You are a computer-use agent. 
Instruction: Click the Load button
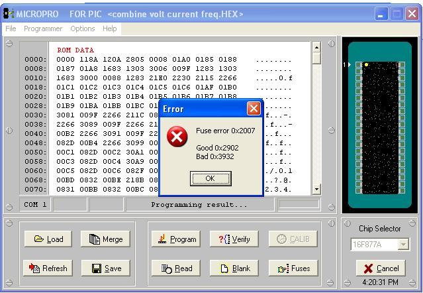pos(48,239)
